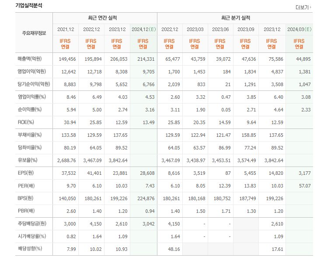Viewport: 317px width, 257px height.
Task: Click PBR value 1.71
Action: (x=226, y=212)
